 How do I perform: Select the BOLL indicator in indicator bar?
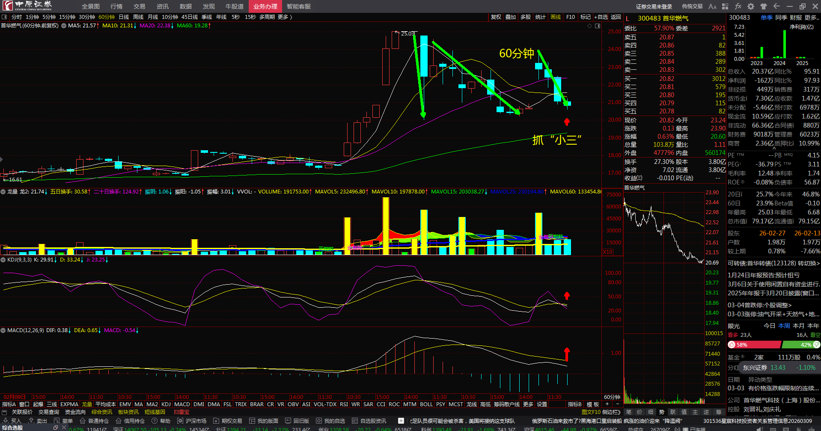426,404
